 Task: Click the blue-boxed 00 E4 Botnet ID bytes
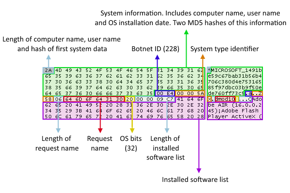pyautogui.click(x=165, y=94)
